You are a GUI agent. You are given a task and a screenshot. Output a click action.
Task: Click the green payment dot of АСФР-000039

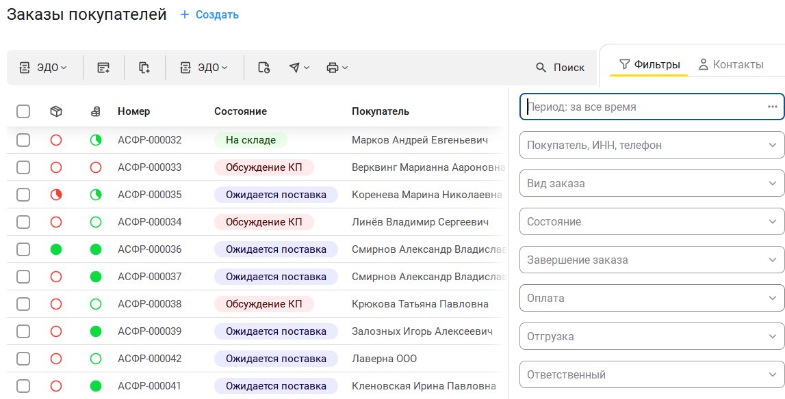click(x=96, y=331)
